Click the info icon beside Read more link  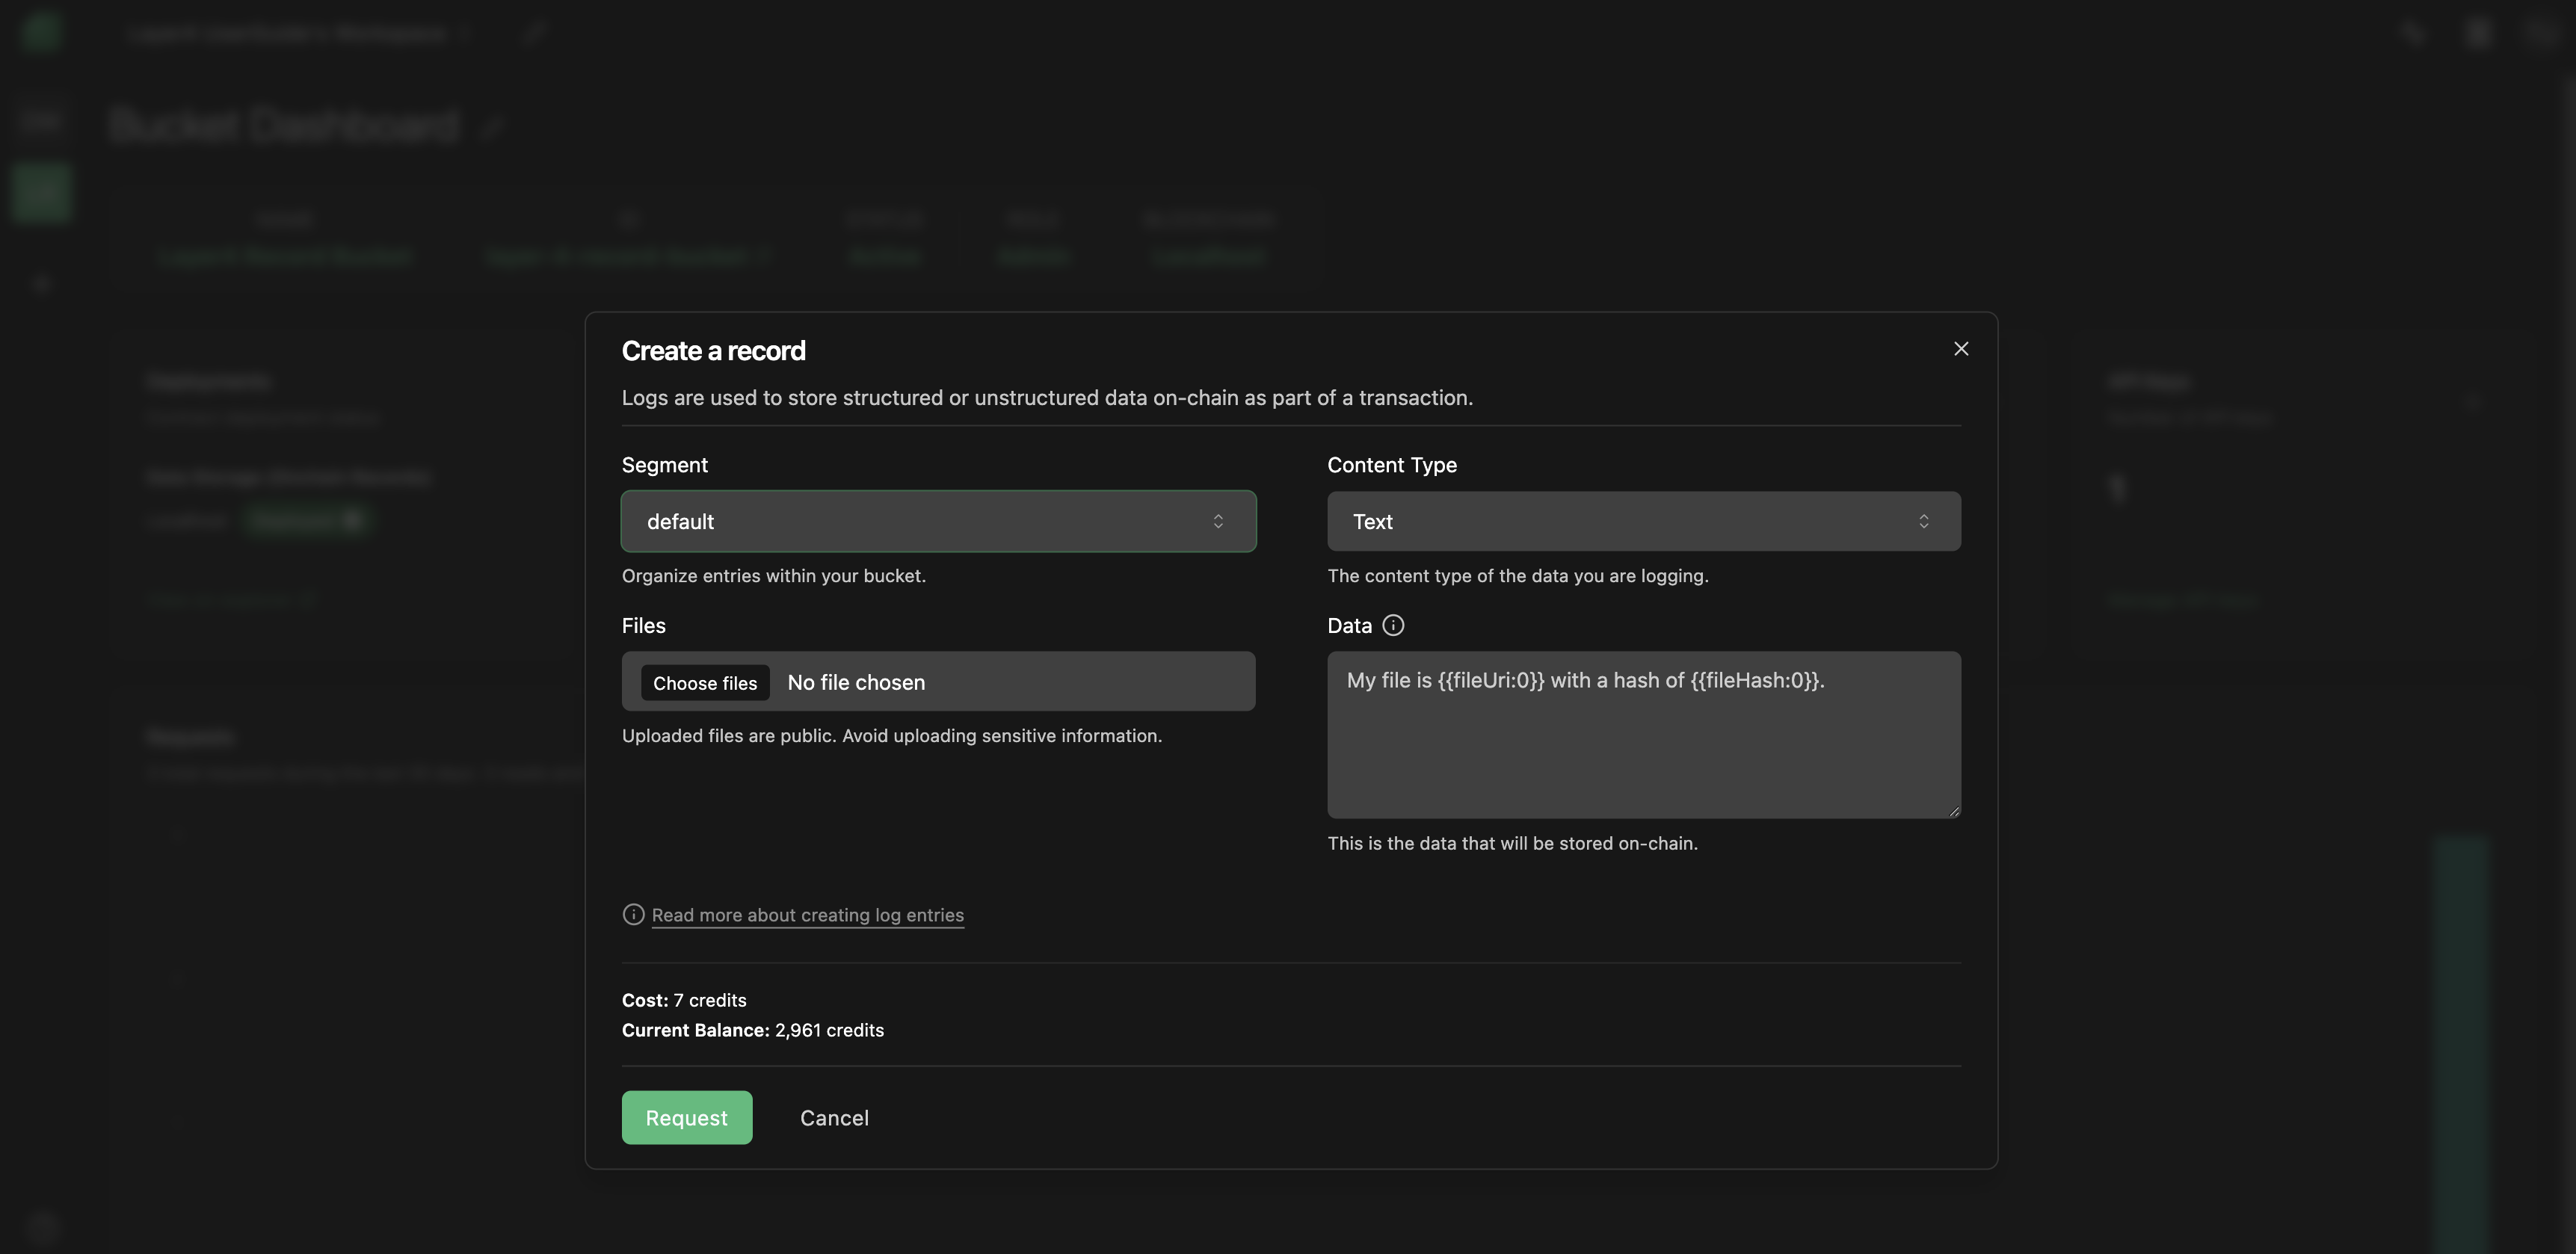[x=633, y=914]
